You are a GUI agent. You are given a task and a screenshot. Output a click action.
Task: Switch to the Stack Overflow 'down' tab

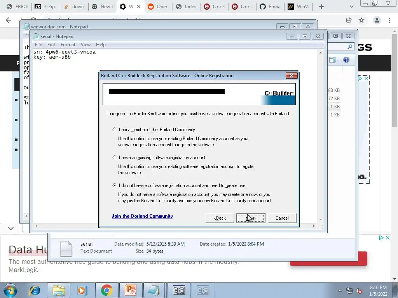73,7
